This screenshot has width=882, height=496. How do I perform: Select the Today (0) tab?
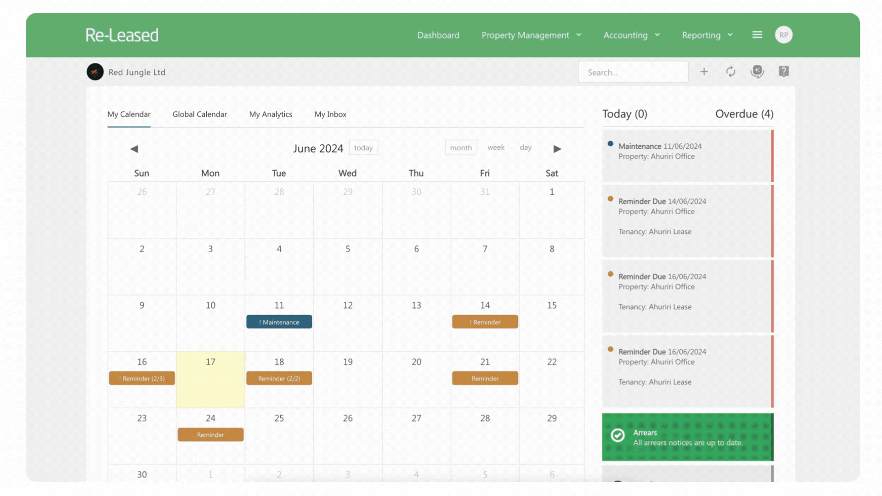pyautogui.click(x=625, y=114)
